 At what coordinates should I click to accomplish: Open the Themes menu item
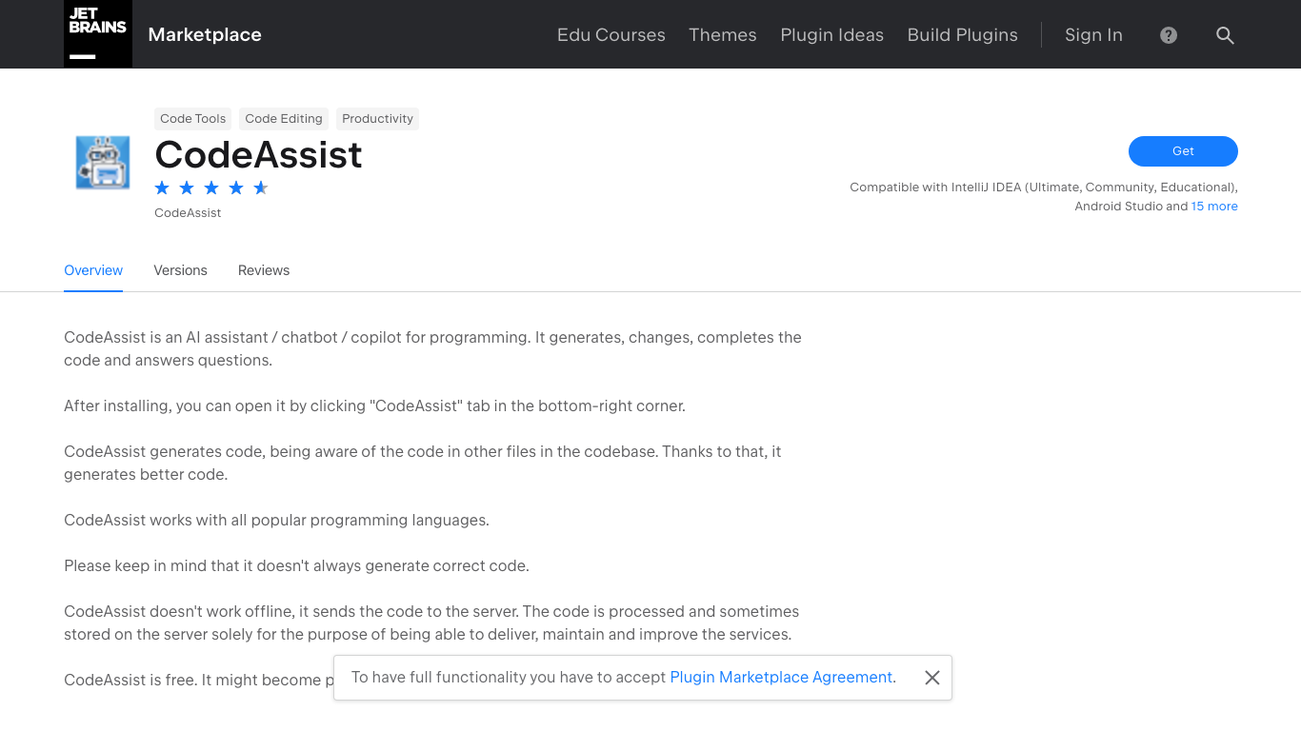[722, 35]
